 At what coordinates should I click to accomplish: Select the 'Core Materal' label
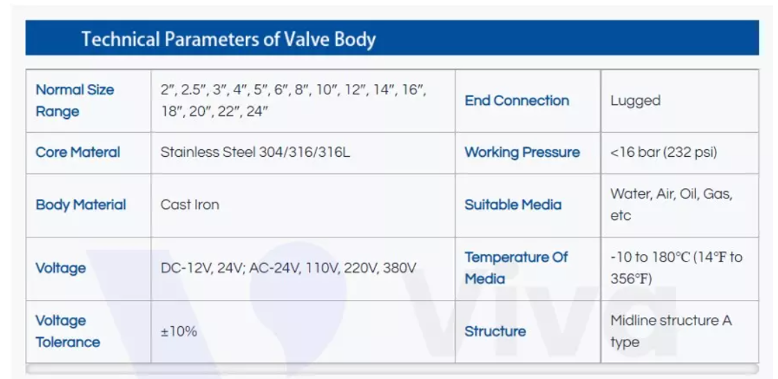pos(78,152)
